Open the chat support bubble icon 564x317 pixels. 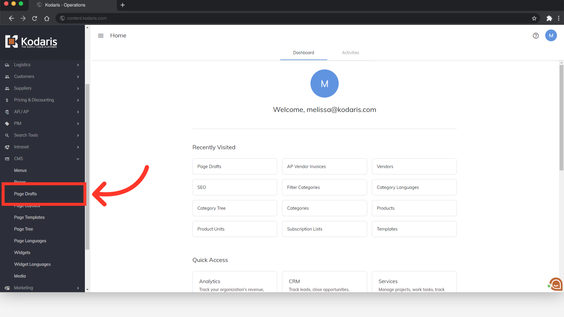pos(556,284)
